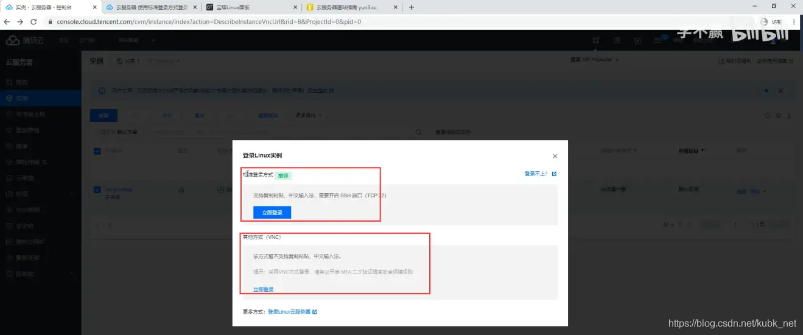Open the 登录Linux云服务器 link
Viewport: 803px width, 335px height.
point(289,311)
